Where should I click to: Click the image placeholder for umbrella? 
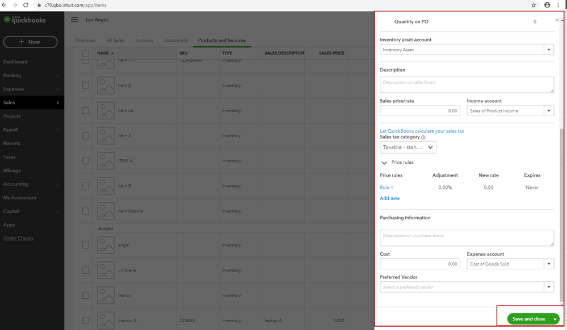(x=106, y=270)
